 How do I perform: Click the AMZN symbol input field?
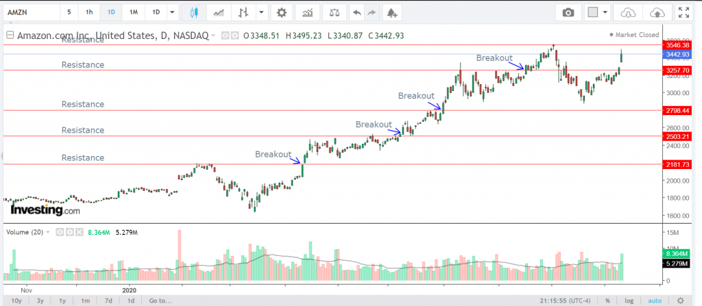click(31, 12)
